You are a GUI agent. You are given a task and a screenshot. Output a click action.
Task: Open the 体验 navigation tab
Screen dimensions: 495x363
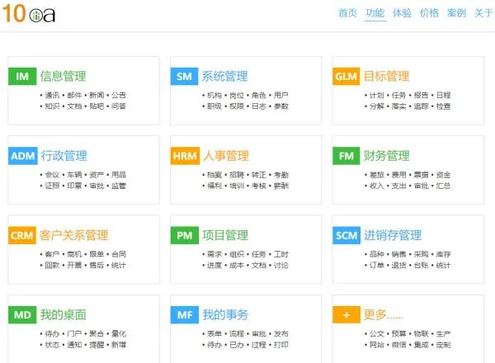[402, 13]
